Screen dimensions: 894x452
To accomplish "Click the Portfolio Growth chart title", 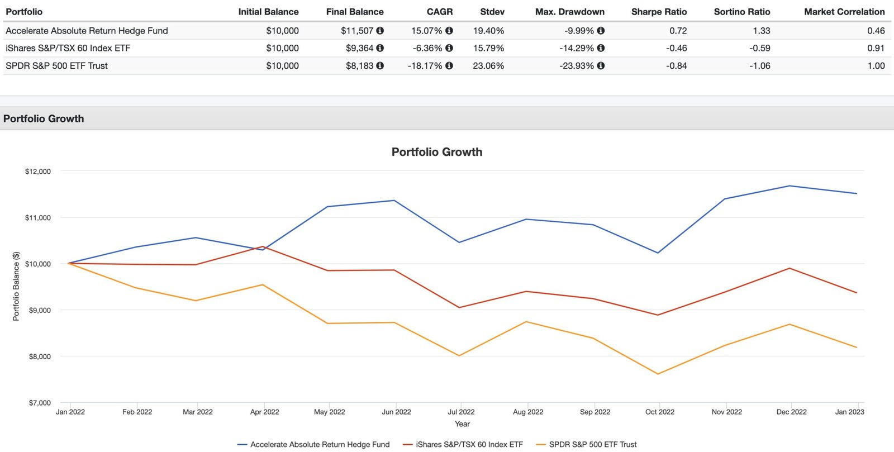I will (437, 152).
